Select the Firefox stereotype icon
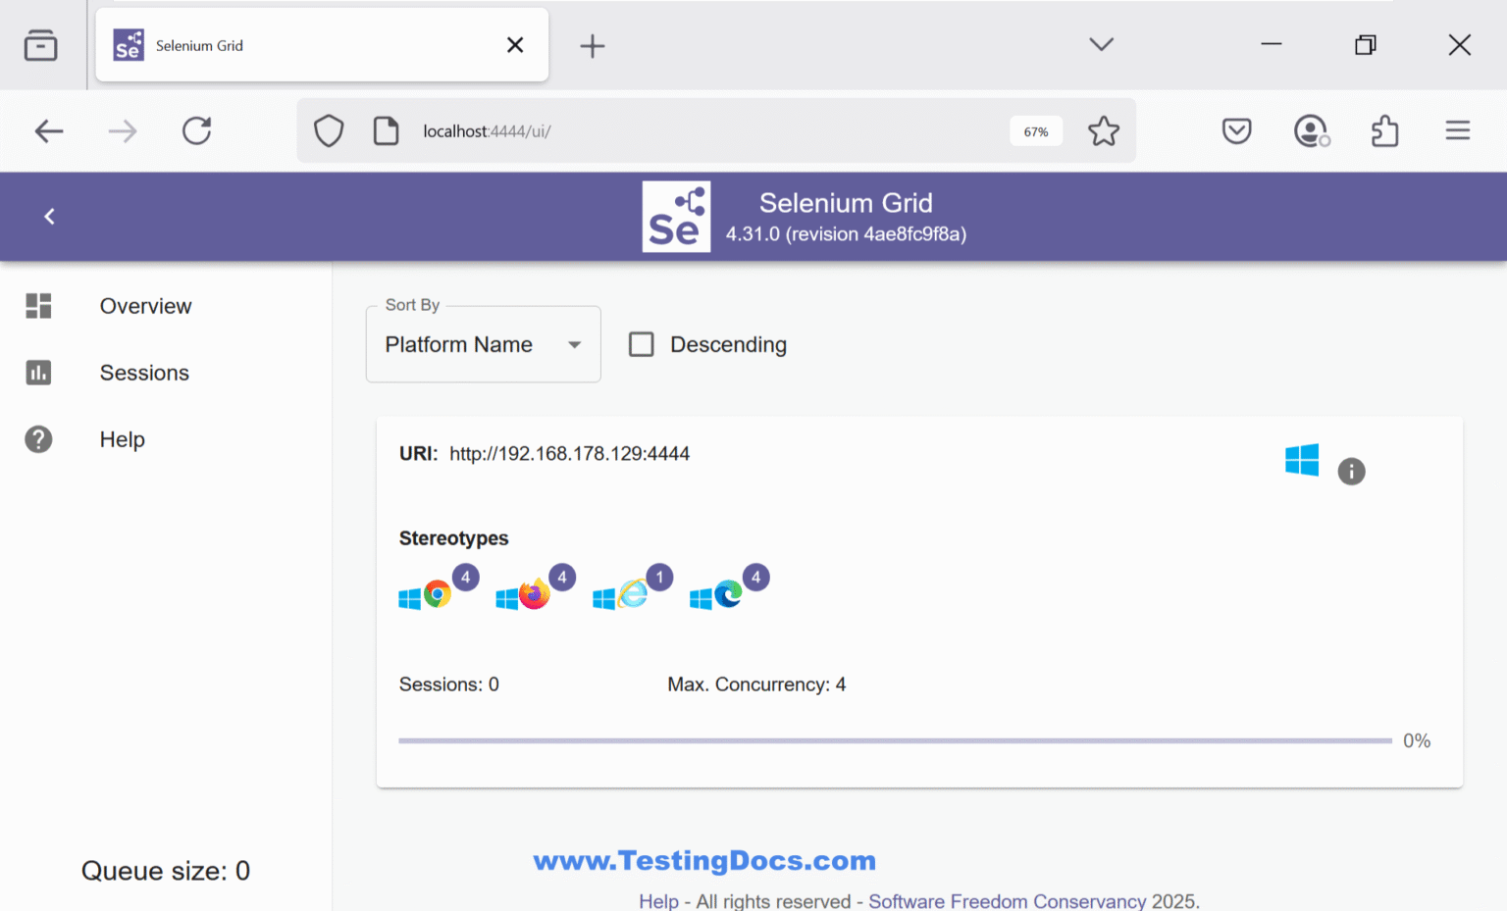 point(533,594)
